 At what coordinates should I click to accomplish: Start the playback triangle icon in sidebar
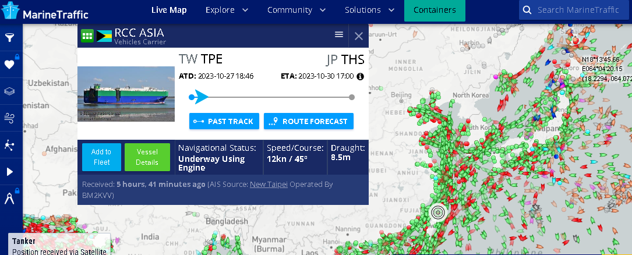point(9,172)
